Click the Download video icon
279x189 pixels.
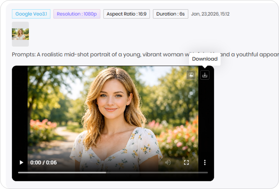pyautogui.click(x=205, y=75)
